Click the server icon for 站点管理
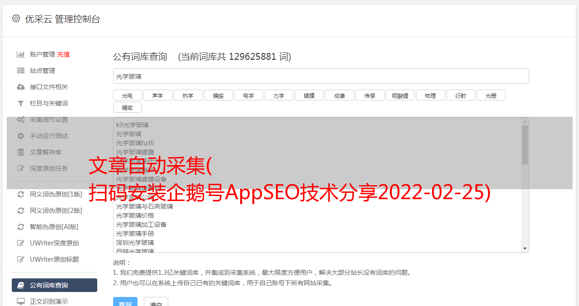The width and height of the screenshot is (579, 306). [21, 71]
